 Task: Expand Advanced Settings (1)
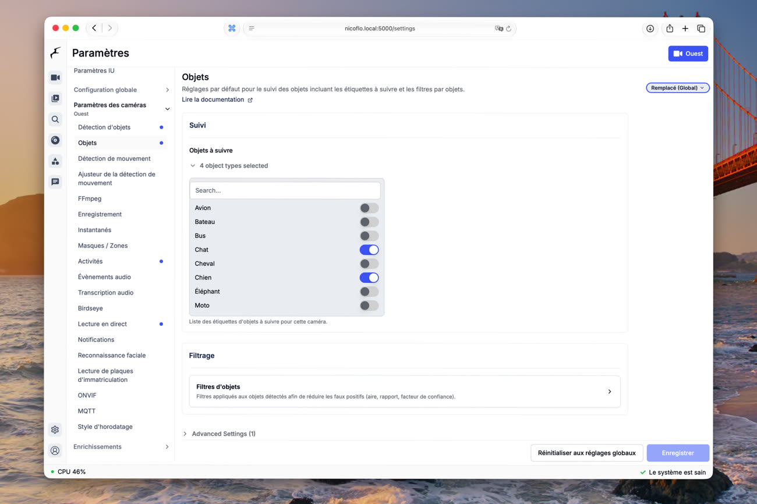click(219, 434)
